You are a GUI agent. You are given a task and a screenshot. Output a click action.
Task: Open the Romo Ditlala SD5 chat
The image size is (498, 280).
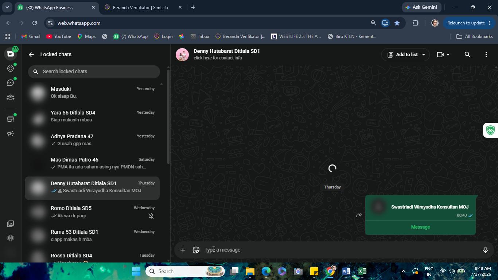click(x=92, y=212)
